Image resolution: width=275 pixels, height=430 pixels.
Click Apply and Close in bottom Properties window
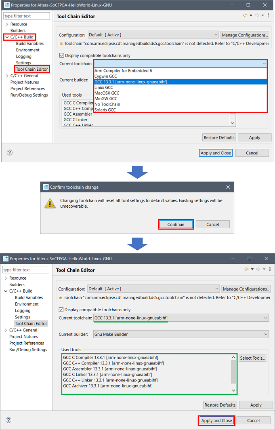coord(217,420)
